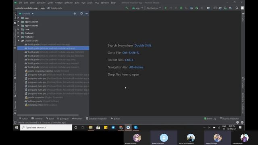The height and width of the screenshot is (145, 258).
Task: Open the Database Inspector tab
Action: coord(96,118)
